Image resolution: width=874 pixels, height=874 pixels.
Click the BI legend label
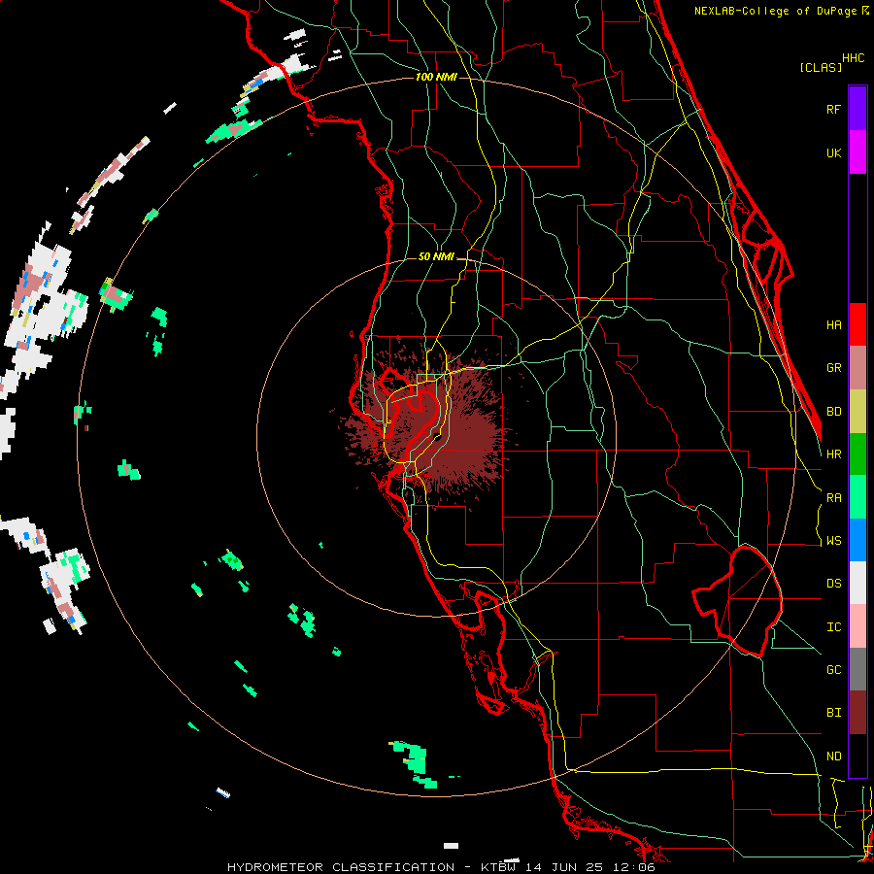[x=833, y=713]
